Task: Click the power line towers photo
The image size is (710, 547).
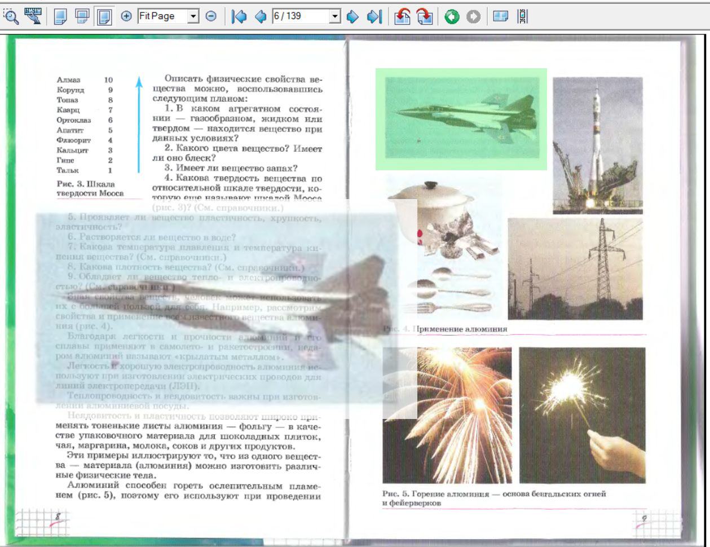Action: (x=575, y=269)
